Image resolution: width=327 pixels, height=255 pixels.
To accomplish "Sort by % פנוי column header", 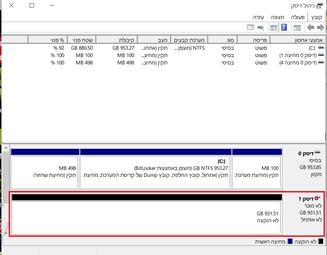I will click(47, 39).
